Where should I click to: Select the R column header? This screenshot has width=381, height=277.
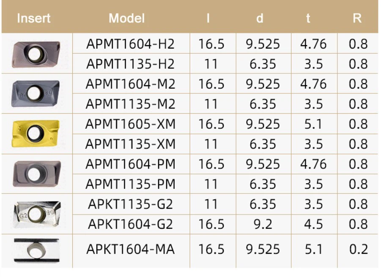pyautogui.click(x=357, y=18)
